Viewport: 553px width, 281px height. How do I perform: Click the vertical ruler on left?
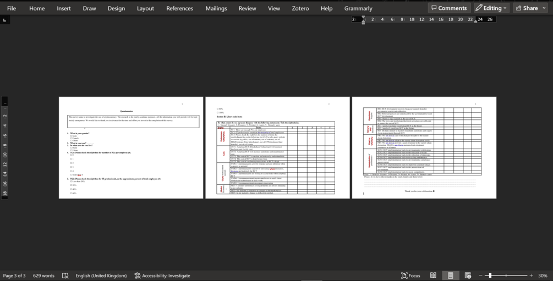click(x=4, y=148)
